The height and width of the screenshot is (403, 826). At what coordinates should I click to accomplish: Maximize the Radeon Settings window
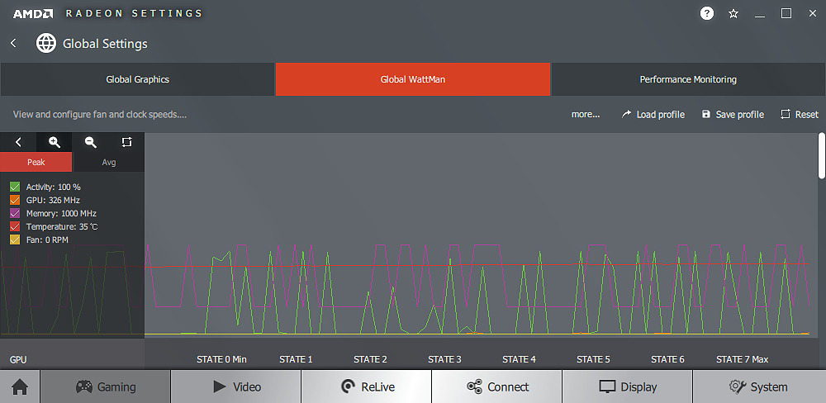[x=786, y=14]
